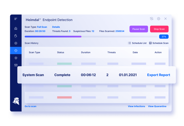Sort by the Scan Type column header

pos(35,52)
